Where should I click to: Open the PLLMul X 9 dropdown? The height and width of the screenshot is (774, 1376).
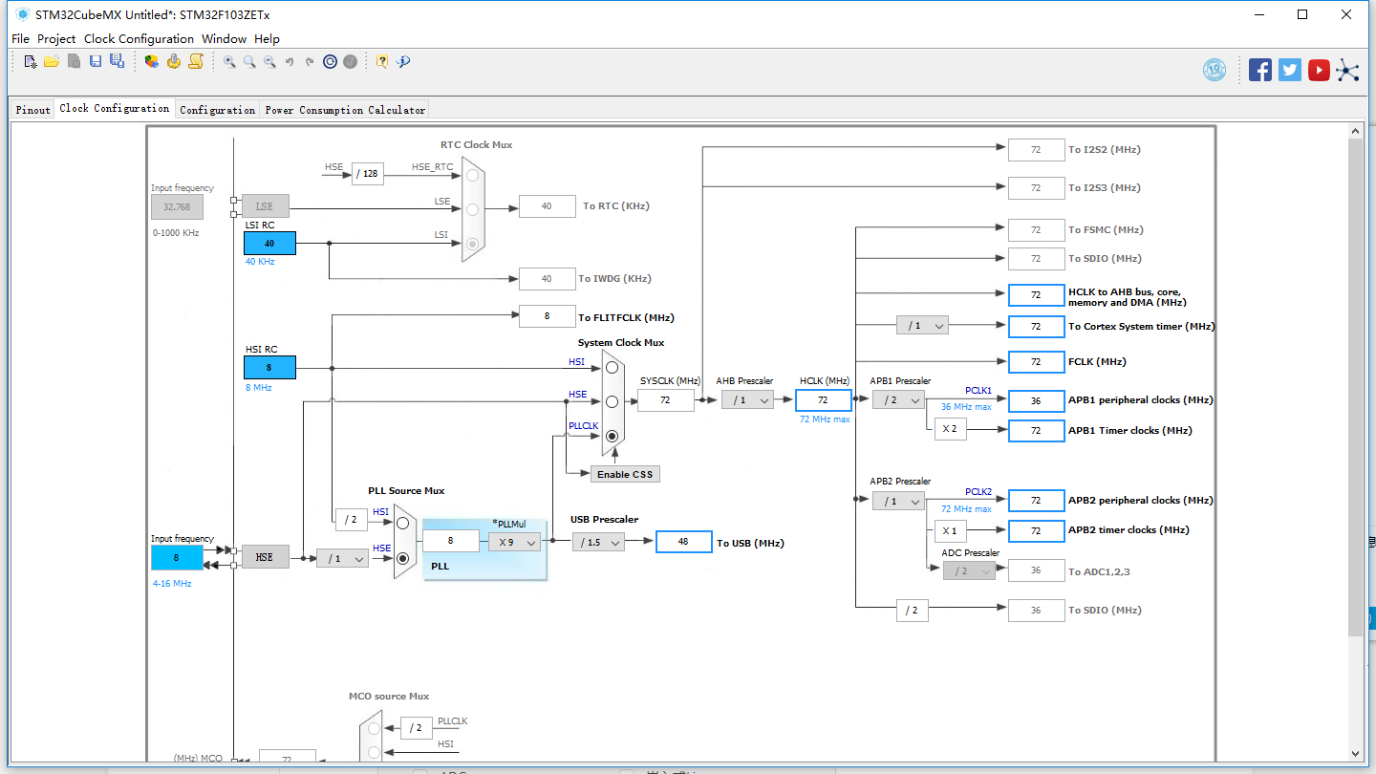[x=514, y=542]
